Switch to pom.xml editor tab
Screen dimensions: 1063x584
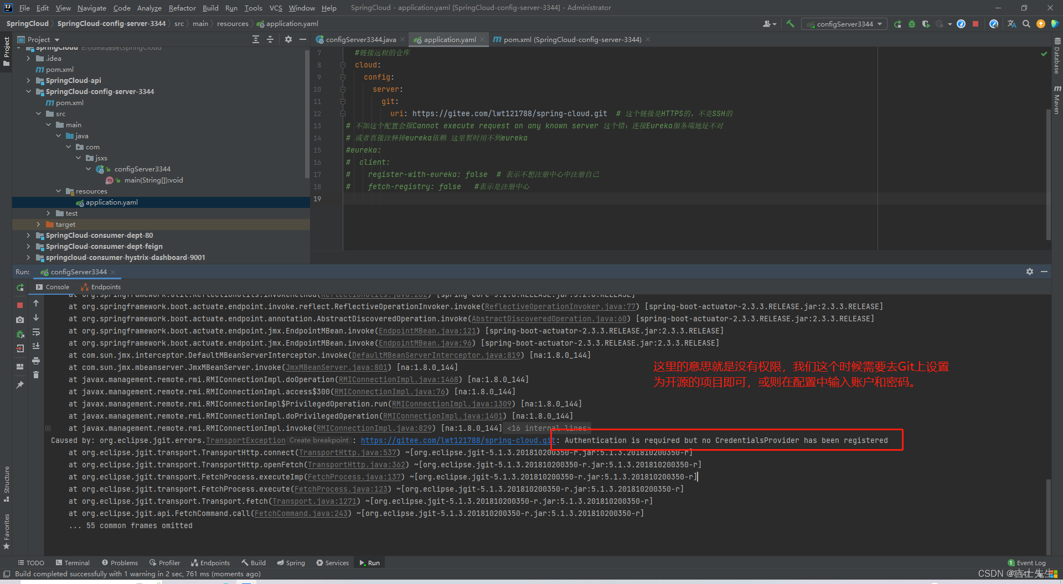pyautogui.click(x=572, y=39)
